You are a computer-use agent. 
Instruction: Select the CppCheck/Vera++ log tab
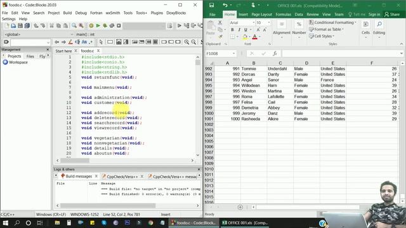pos(122,177)
